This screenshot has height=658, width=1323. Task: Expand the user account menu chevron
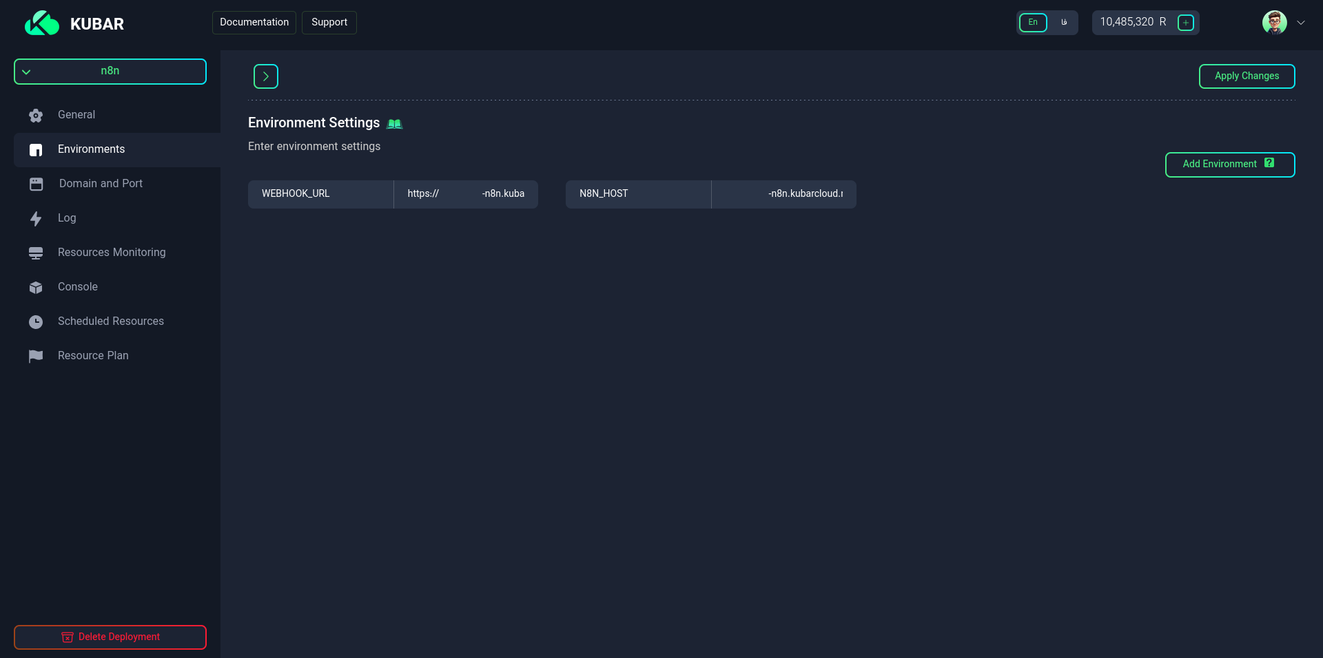[x=1301, y=23]
